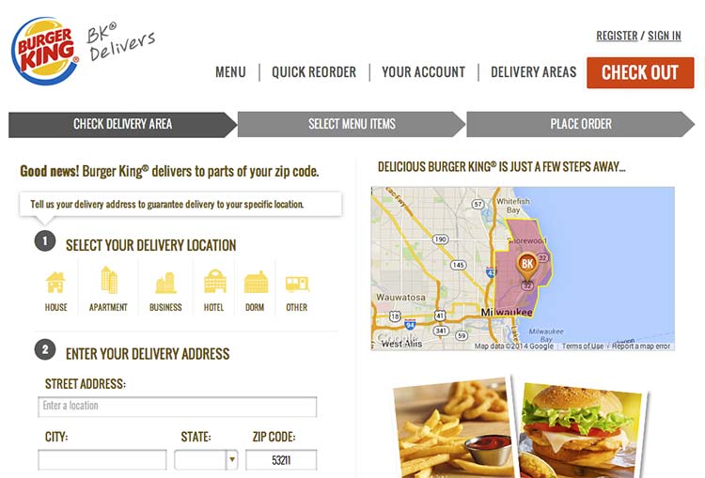
Task: Open Your Account page
Action: (x=424, y=72)
